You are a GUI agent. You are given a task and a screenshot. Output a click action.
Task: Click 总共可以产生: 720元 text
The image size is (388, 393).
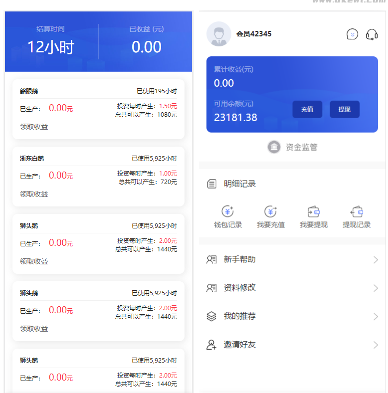pos(148,182)
